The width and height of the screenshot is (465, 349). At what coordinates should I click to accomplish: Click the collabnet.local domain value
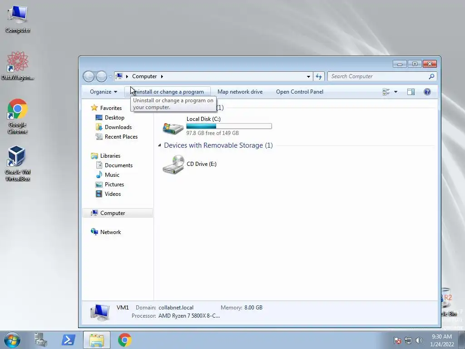click(176, 308)
